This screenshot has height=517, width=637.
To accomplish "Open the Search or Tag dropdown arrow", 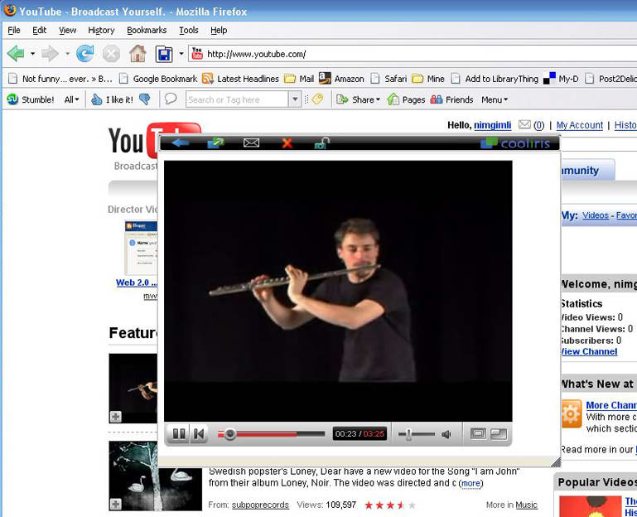I will pos(295,99).
